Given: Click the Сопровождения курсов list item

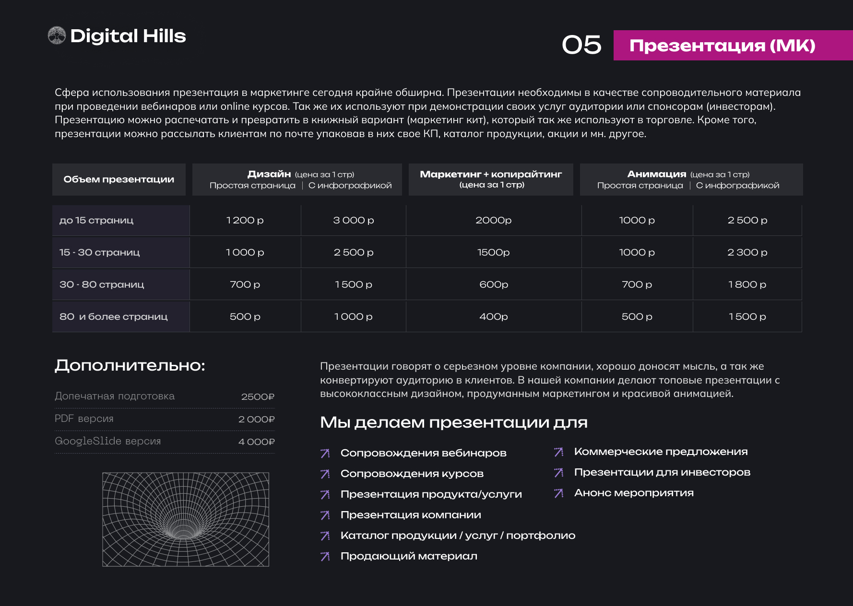Looking at the screenshot, I should pyautogui.click(x=412, y=474).
